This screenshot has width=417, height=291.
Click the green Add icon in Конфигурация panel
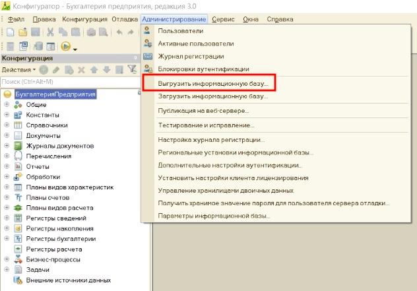pos(44,70)
